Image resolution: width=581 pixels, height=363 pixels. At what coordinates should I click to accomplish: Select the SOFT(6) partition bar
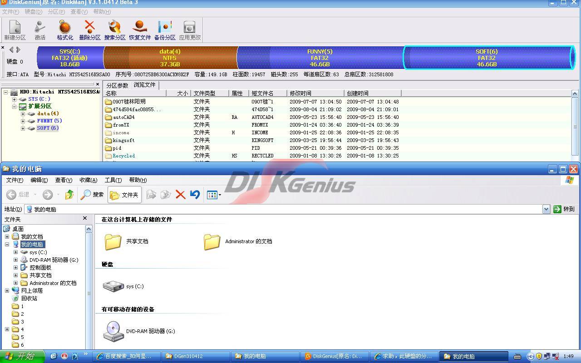tap(489, 58)
